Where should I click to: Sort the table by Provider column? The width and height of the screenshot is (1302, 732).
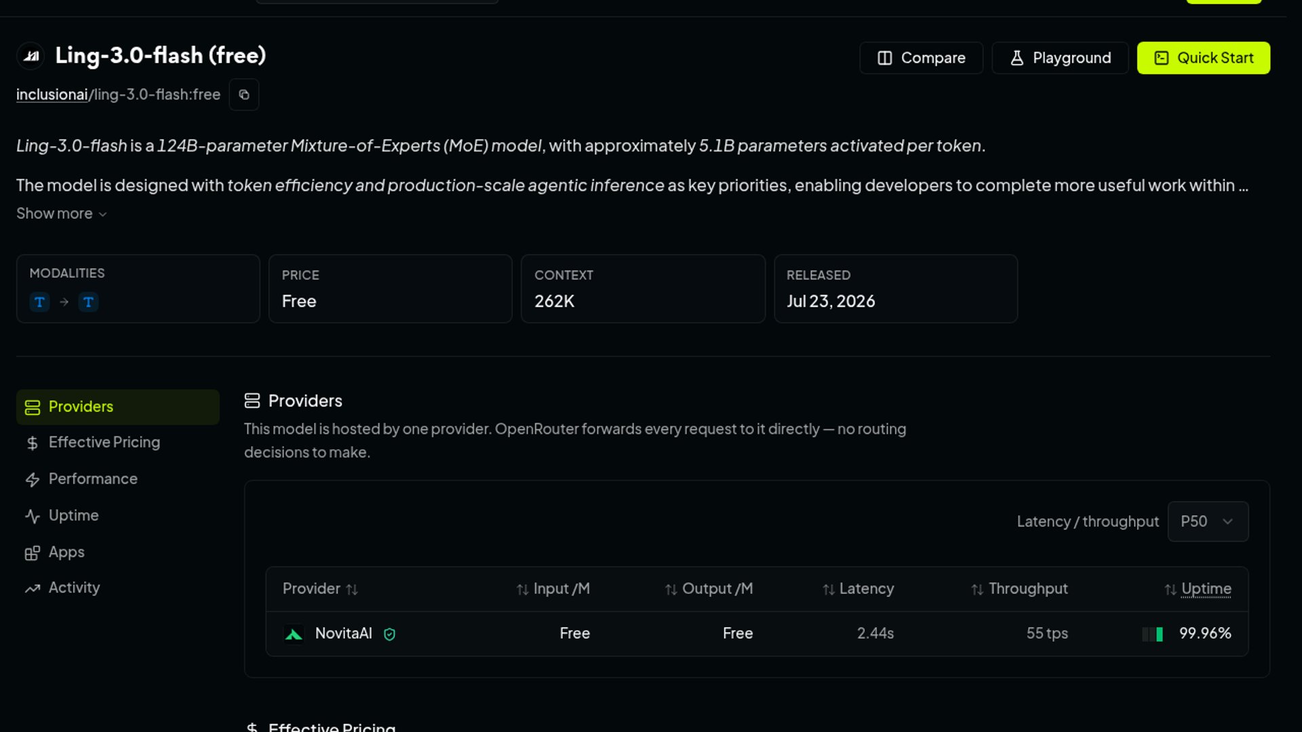pyautogui.click(x=320, y=589)
